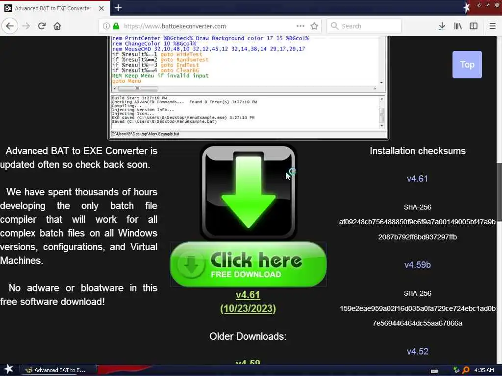
Task: Select the SHA-256 hash starting 159e2eae
Action: tap(417, 316)
